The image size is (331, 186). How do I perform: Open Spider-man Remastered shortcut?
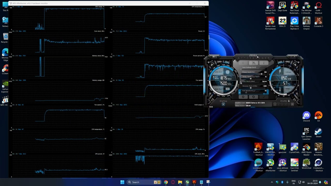click(270, 24)
